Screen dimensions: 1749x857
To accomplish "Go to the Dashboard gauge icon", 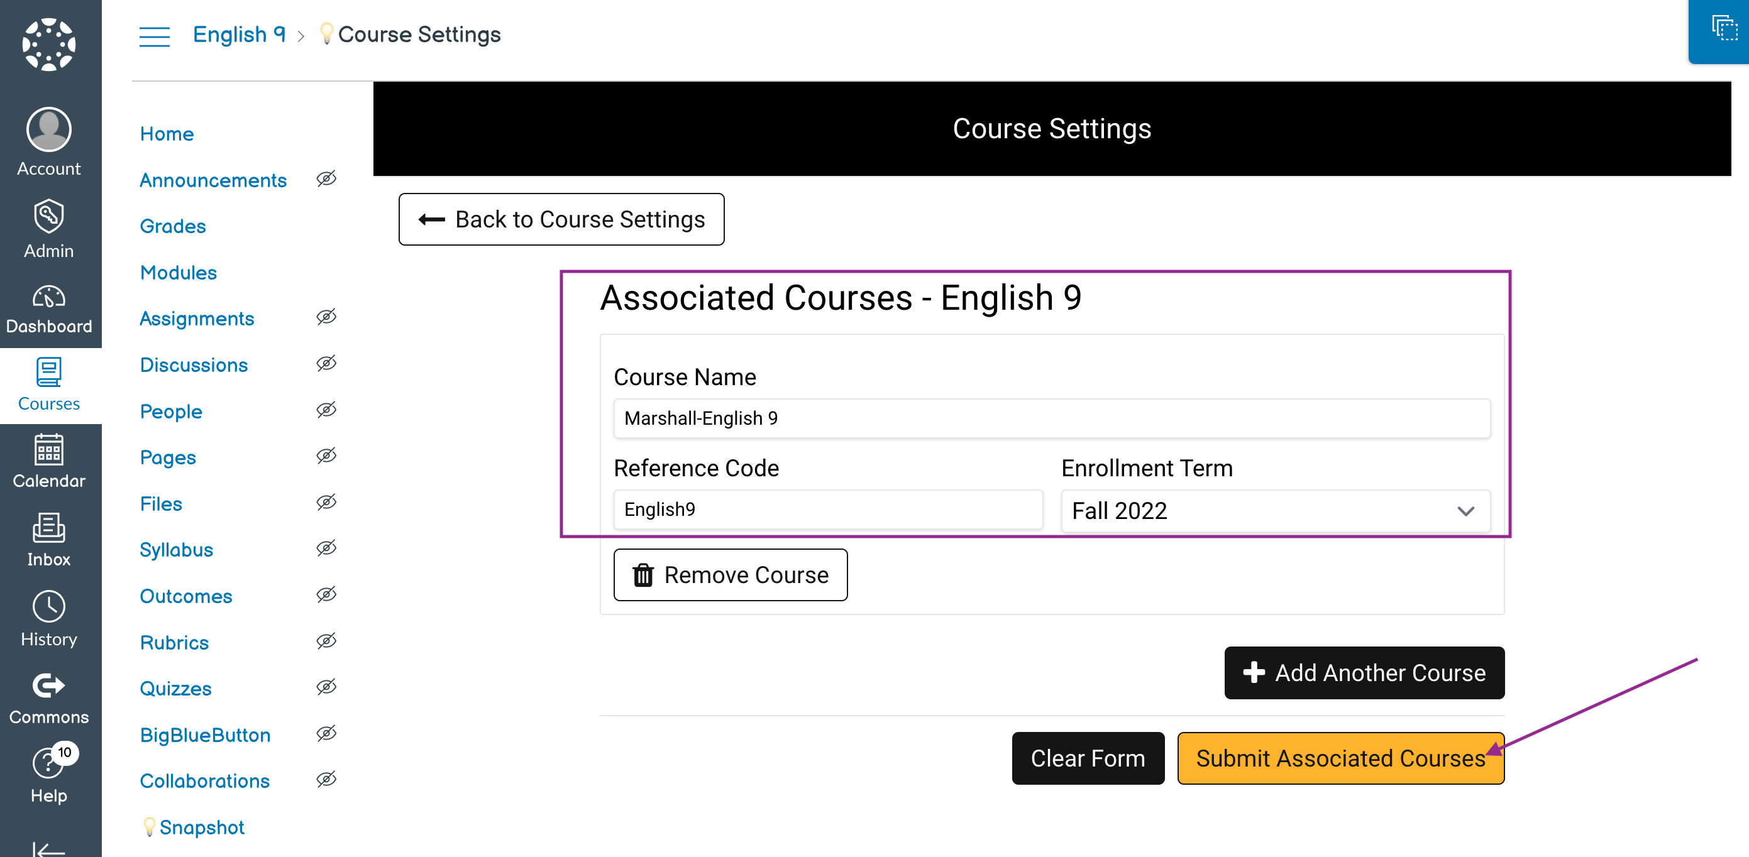I will click(49, 297).
